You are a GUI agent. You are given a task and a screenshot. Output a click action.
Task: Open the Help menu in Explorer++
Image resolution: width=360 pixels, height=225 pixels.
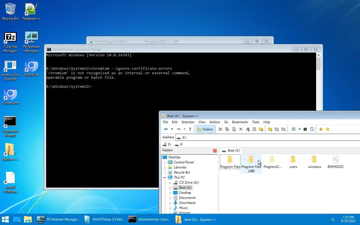click(267, 122)
